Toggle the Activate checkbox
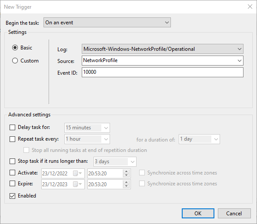 pos(12,173)
